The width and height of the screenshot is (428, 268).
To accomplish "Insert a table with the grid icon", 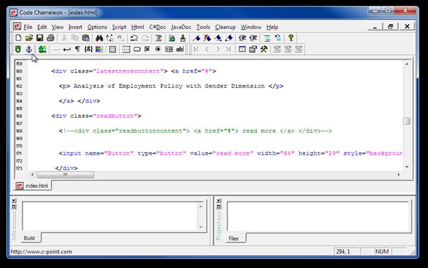I will (112, 49).
